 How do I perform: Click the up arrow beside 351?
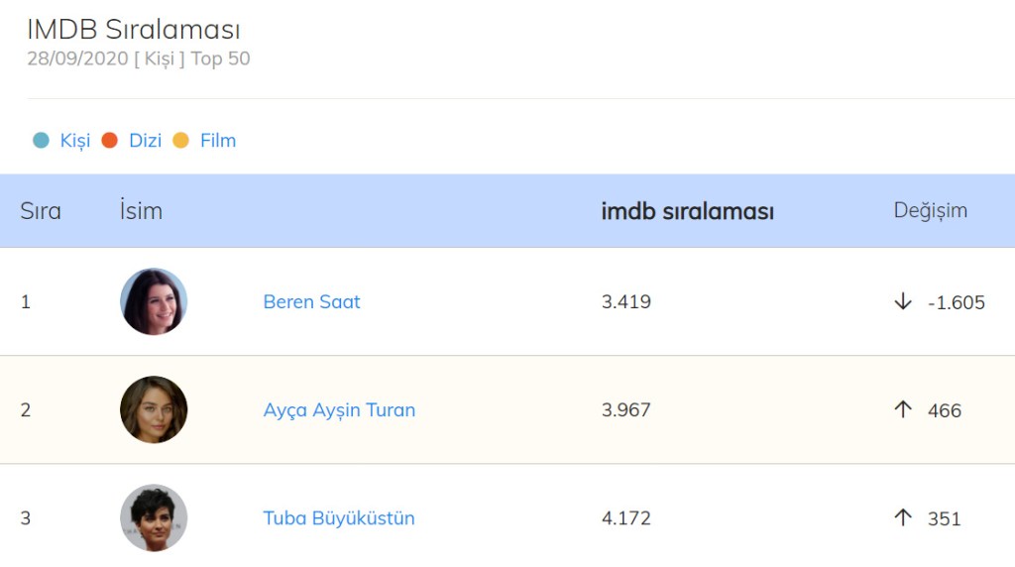pos(902,517)
